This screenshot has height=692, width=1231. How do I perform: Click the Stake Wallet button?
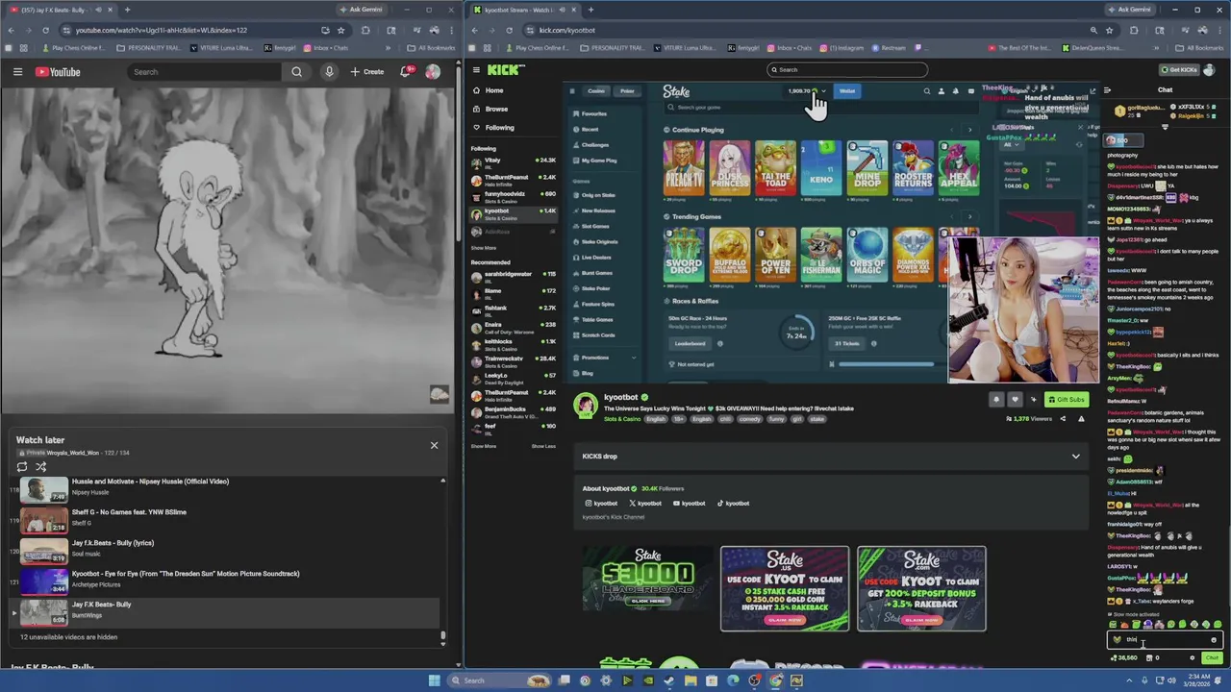pos(847,91)
